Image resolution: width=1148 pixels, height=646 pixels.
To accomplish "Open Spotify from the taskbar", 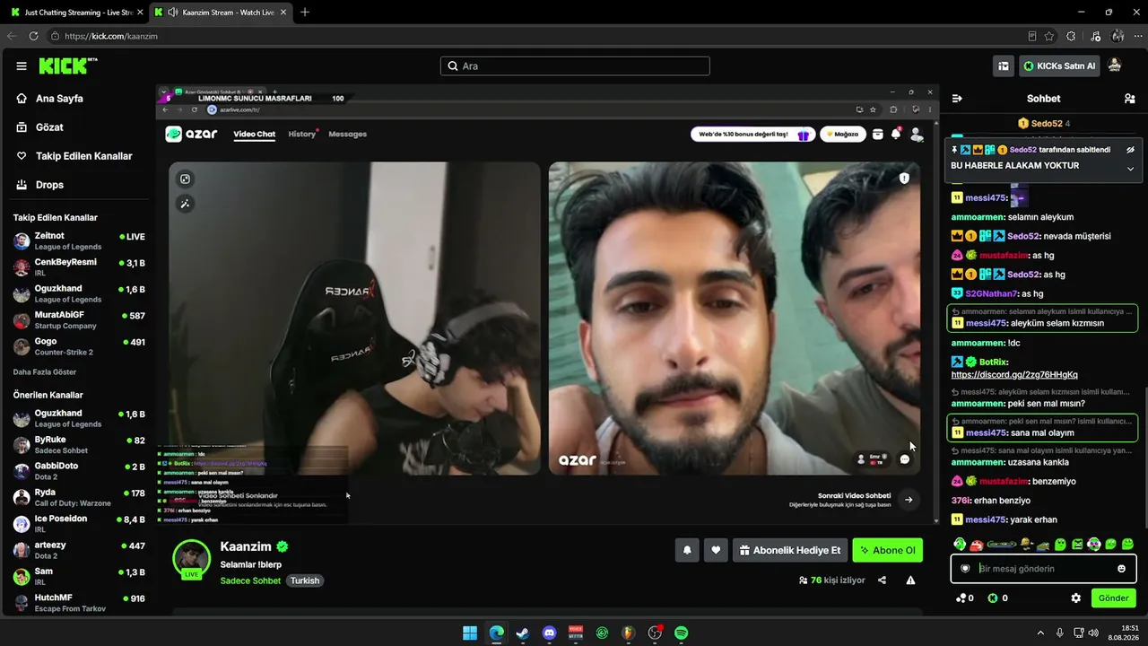I will click(682, 633).
